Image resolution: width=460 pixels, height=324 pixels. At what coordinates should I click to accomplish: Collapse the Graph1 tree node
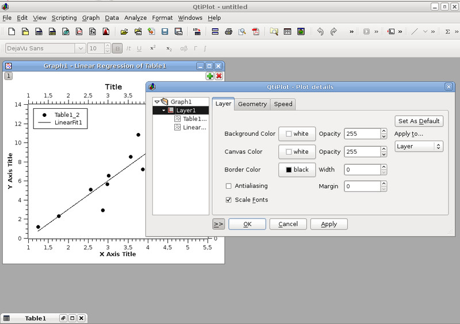[157, 102]
